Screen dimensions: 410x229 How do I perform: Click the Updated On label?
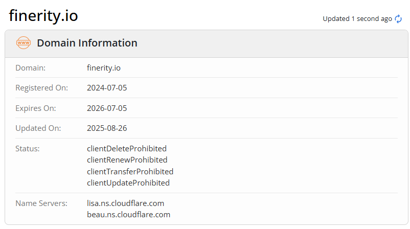pos(38,128)
